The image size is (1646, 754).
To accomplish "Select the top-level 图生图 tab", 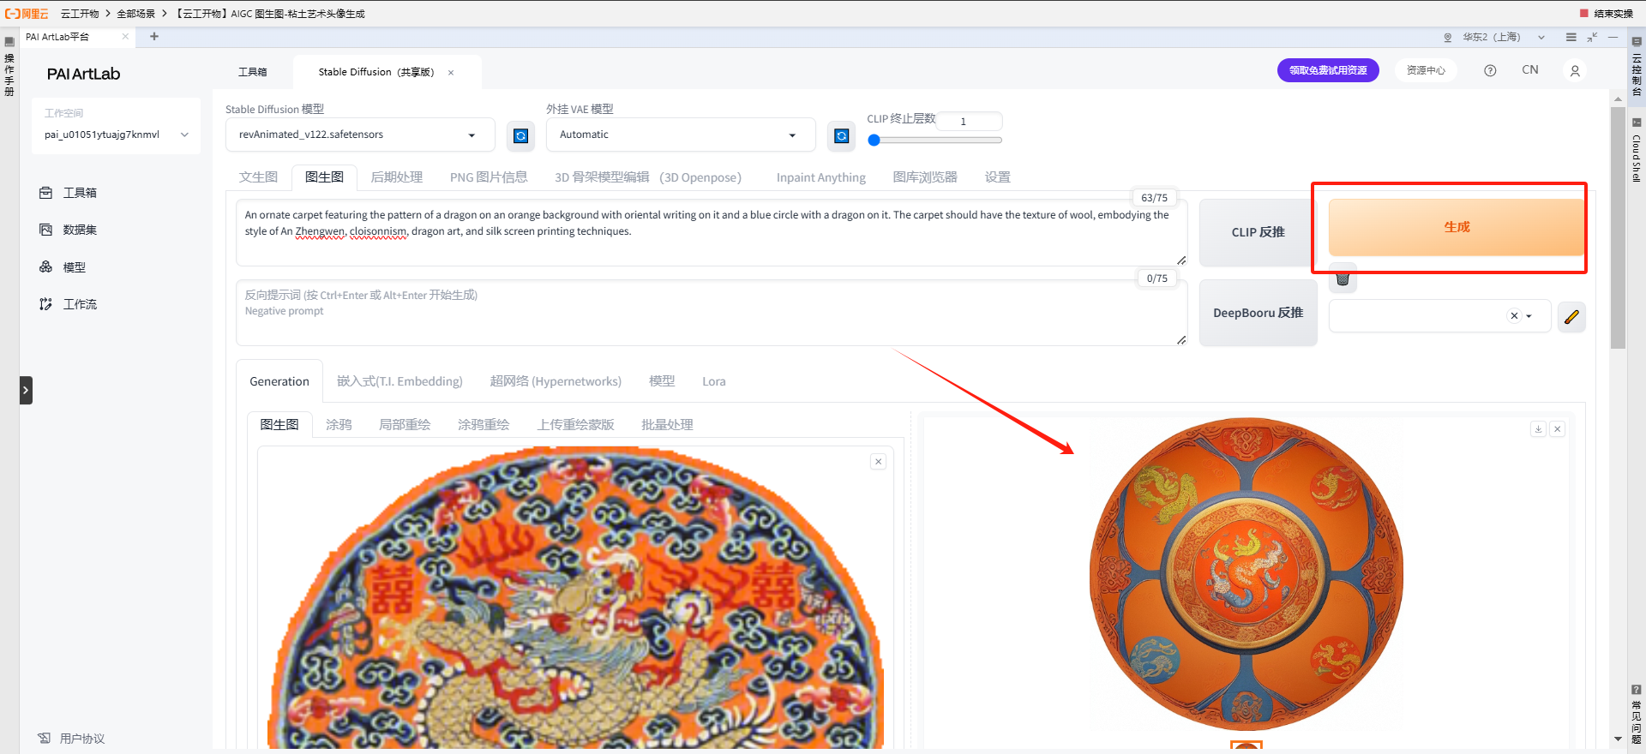I will 324,177.
